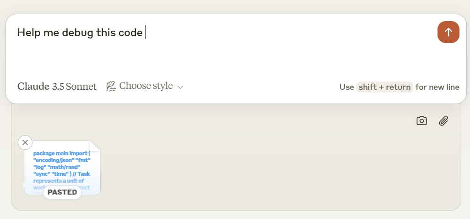Click the 'for new line' hint text
The width and height of the screenshot is (470, 219).
[437, 87]
